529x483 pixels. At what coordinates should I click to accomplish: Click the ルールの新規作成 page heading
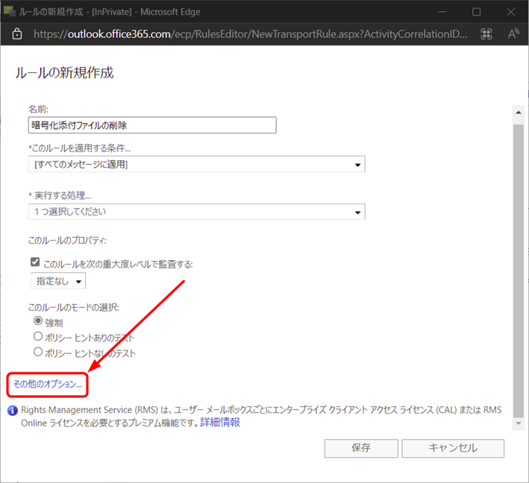pos(64,73)
